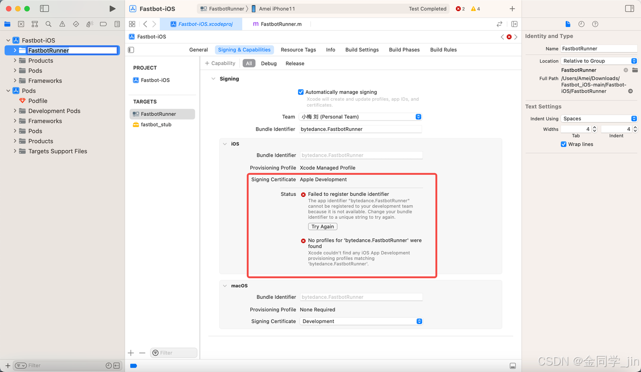Switch to the Info tab
The image size is (641, 372).
point(331,50)
